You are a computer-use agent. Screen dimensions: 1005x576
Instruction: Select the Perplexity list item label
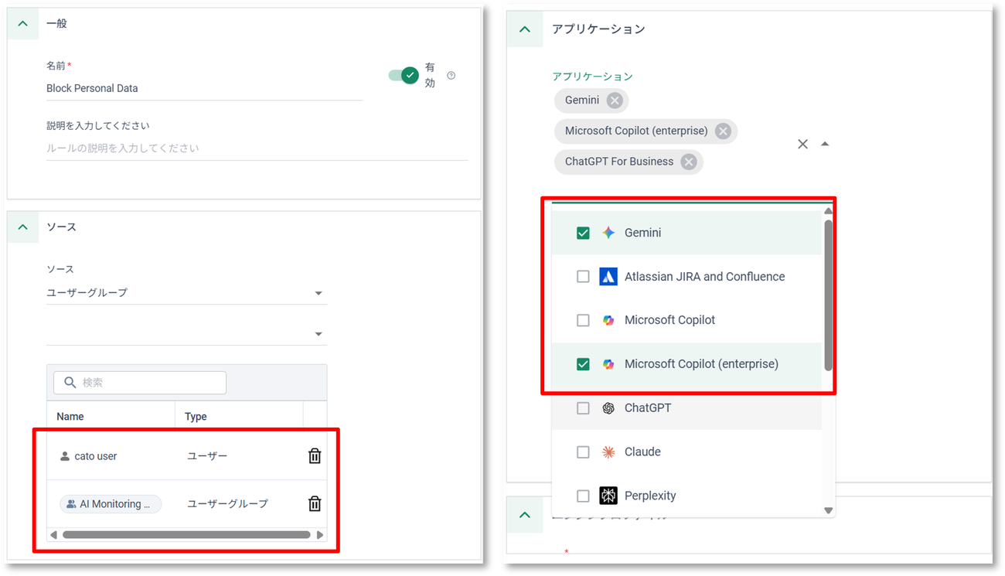pyautogui.click(x=650, y=496)
